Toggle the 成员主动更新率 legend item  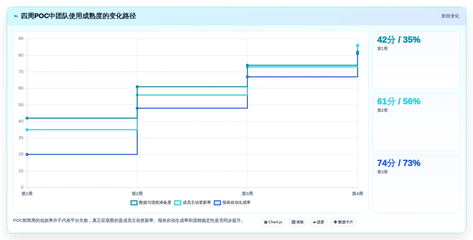pyautogui.click(x=192, y=203)
